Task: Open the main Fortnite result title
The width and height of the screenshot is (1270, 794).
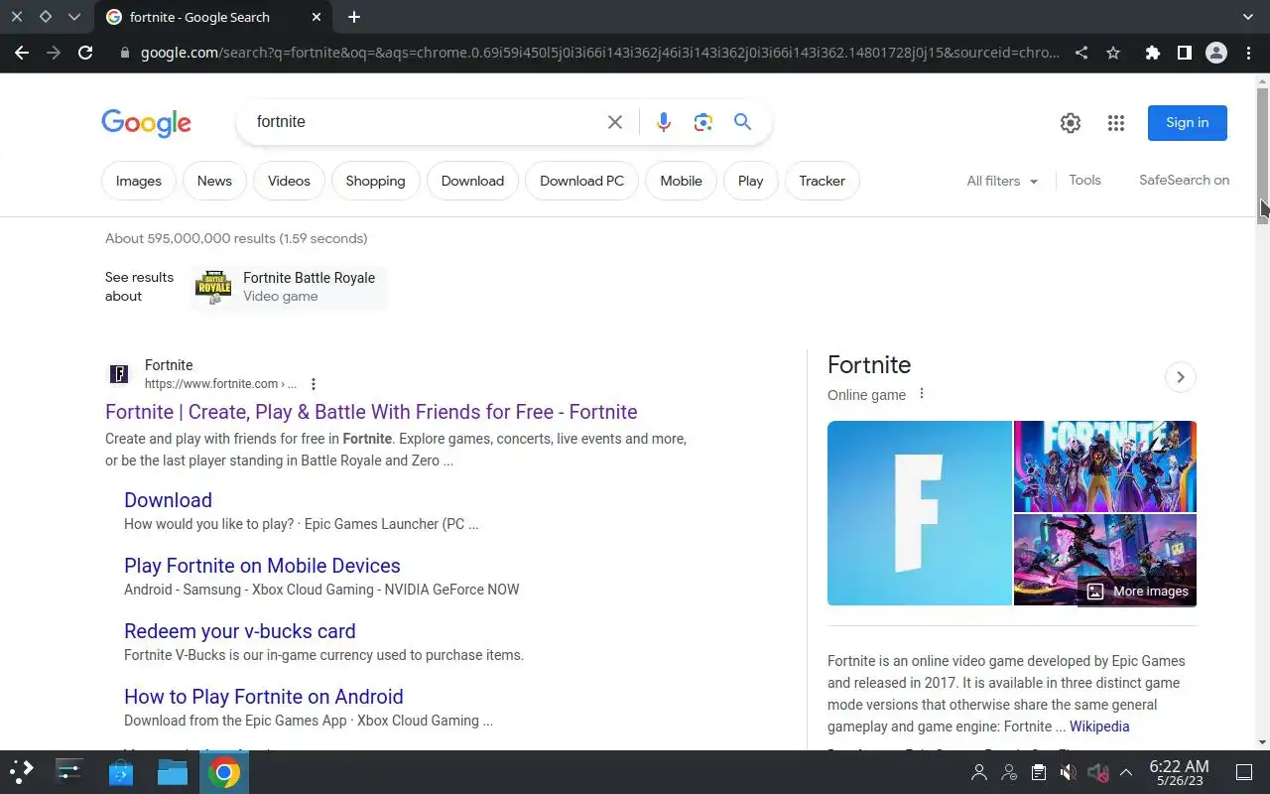Action: pyautogui.click(x=371, y=412)
